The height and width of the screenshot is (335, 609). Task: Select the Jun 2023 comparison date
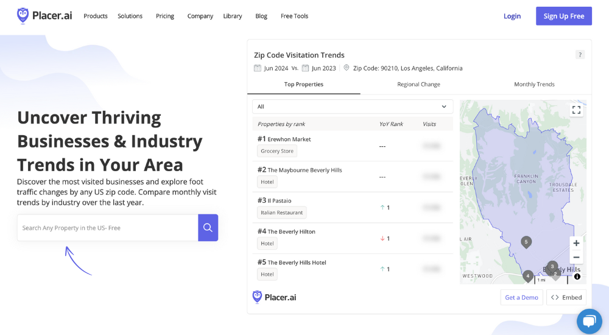324,68
